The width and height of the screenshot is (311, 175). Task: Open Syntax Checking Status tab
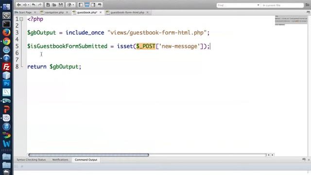pos(31,160)
